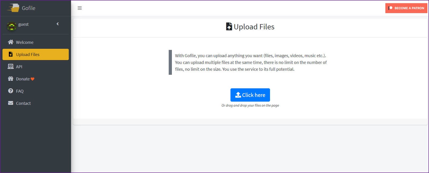The image size is (429, 173).
Task: Click the Welcome home icon
Action: point(10,42)
